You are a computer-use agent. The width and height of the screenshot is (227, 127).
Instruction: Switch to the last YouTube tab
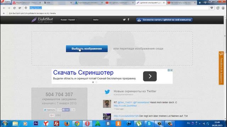point(182,2)
